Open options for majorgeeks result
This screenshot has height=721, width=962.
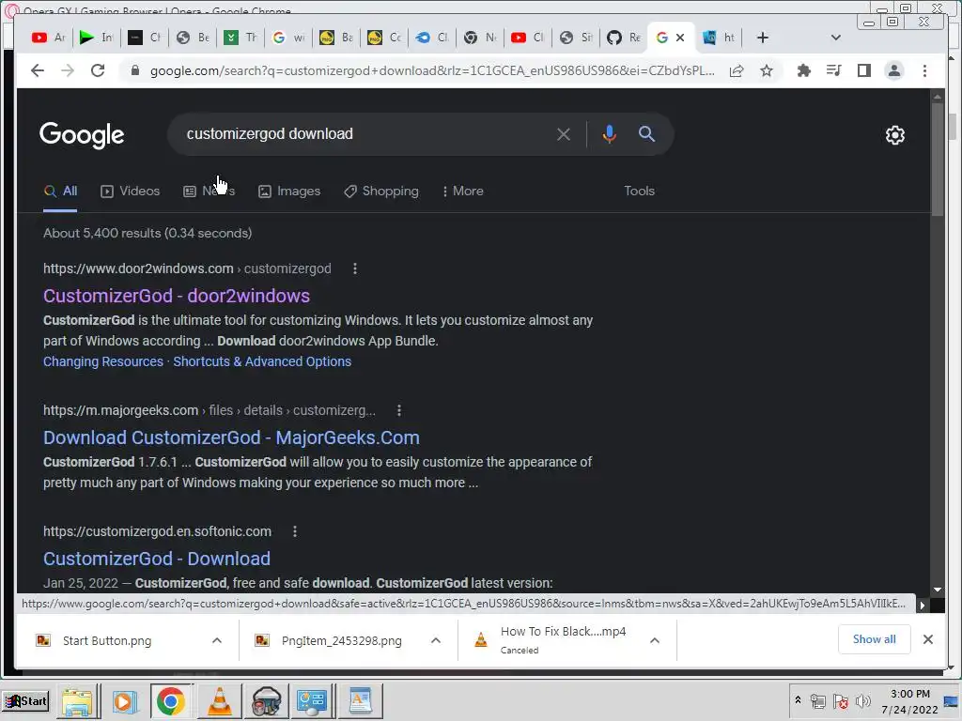399,410
